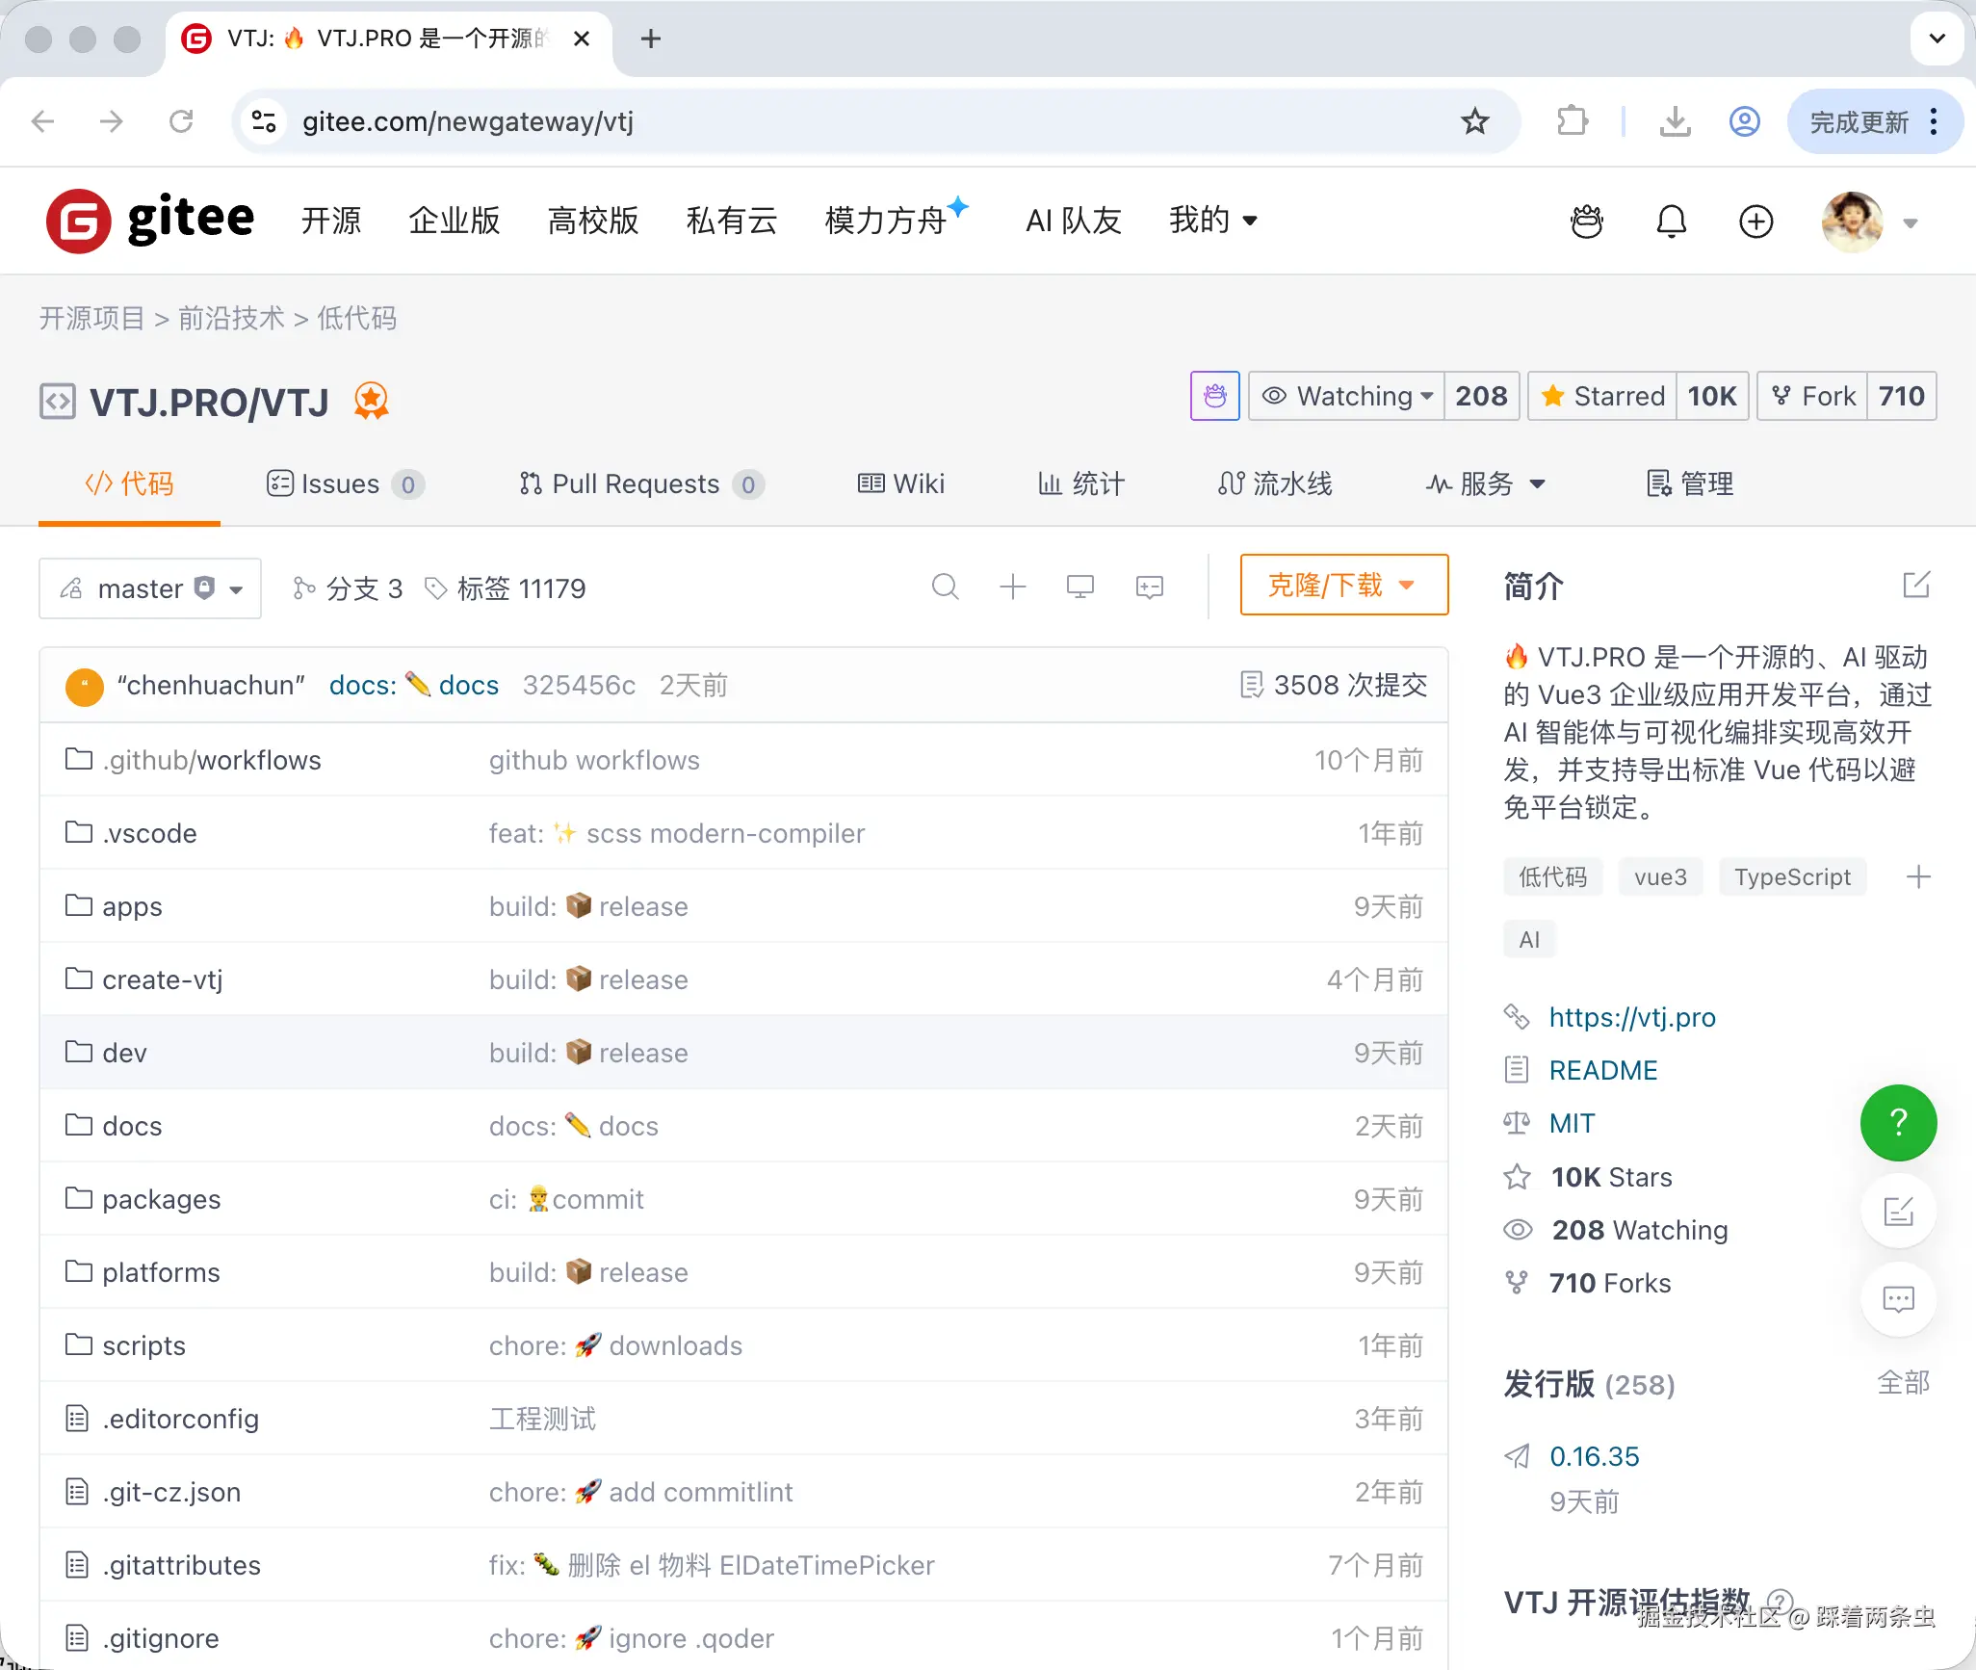Open the AI assistant robot icon in header
This screenshot has height=1670, width=1976.
pos(1586,222)
